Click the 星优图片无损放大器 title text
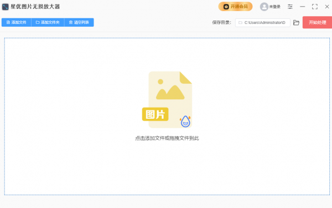The width and height of the screenshot is (332, 208). [x=35, y=7]
